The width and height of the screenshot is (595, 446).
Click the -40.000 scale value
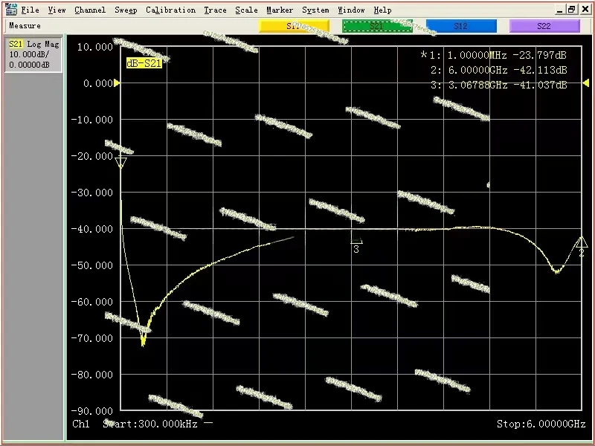(92, 229)
